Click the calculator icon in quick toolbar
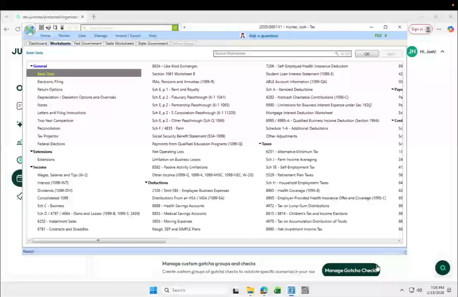The image size is (458, 297). (41, 27)
